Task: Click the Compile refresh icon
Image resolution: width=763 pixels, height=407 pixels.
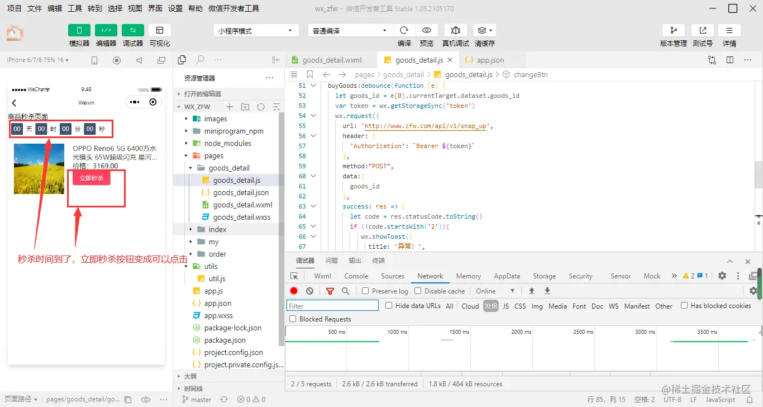Action: click(404, 30)
